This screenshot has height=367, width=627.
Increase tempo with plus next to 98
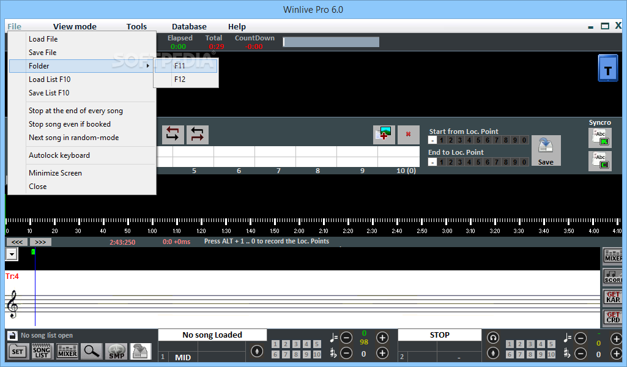(382, 338)
